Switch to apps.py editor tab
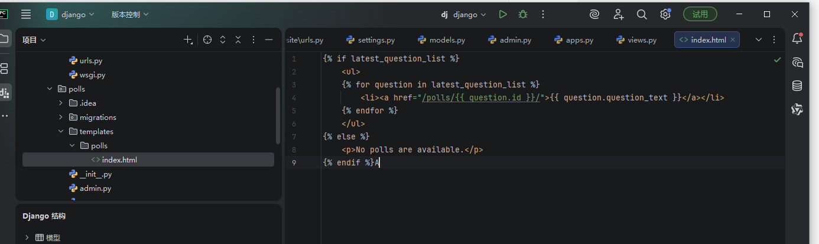819x244 pixels. pos(574,40)
